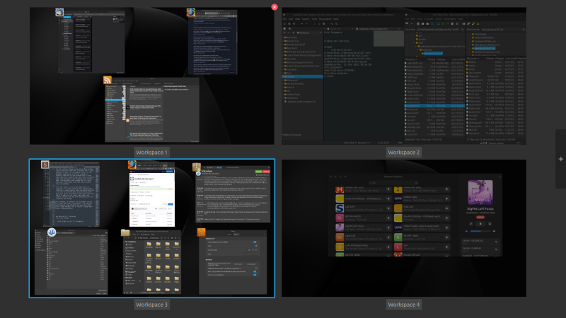The height and width of the screenshot is (318, 566).
Task: Click the folder icon of the file manager window
Action: click(x=125, y=232)
